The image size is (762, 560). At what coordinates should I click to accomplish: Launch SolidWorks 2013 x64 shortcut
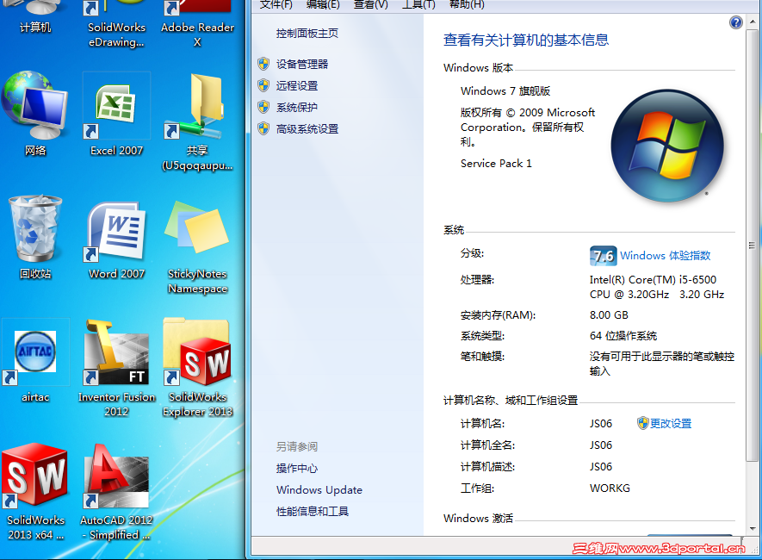pos(35,491)
